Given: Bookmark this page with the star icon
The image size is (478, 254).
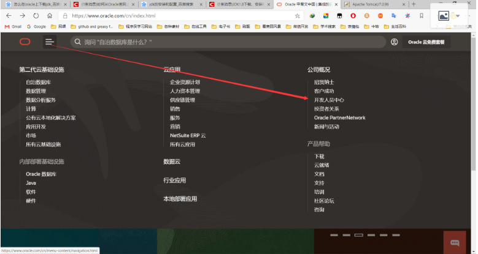Looking at the screenshot, I should pyautogui.click(x=298, y=16).
